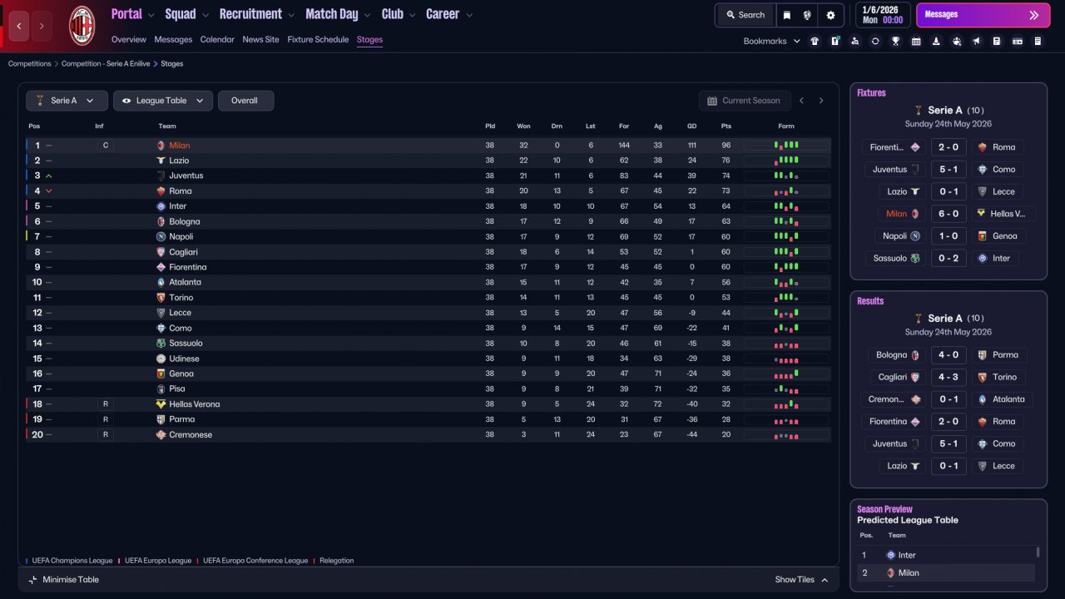Sort the table by Won column
This screenshot has width=1065, height=599.
pos(523,126)
